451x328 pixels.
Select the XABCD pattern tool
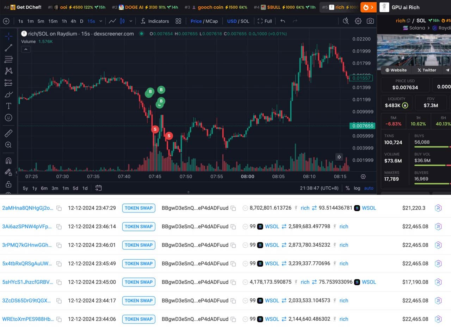pyautogui.click(x=8, y=71)
